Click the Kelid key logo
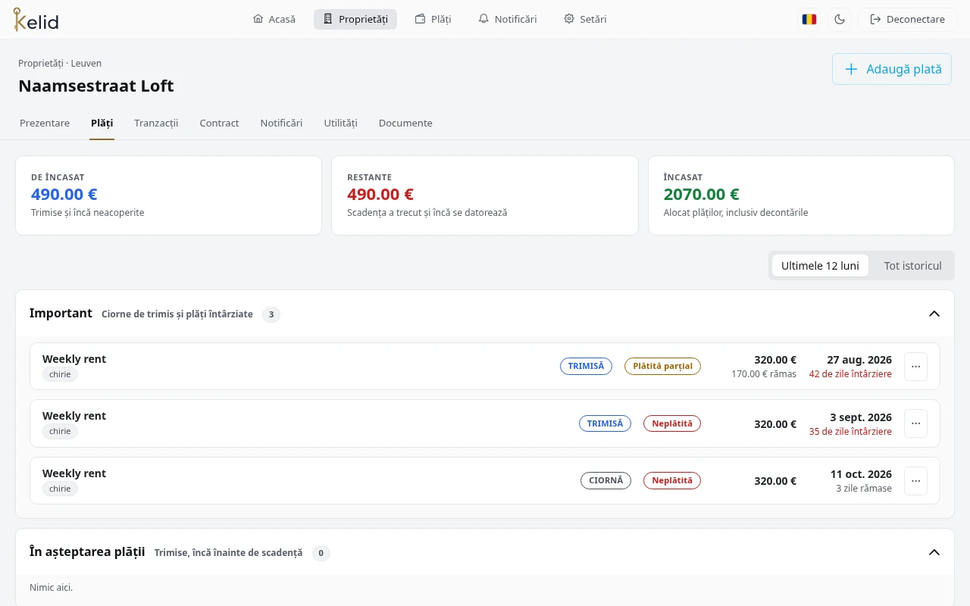 tap(36, 19)
